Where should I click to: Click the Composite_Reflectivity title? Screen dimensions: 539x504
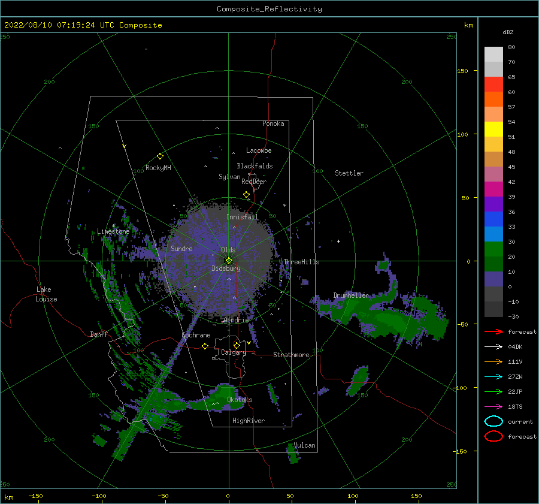(x=269, y=9)
